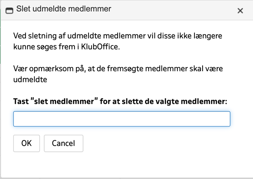
Task: Click the dialog title Slet udmeldte medlemmer
Action: [64, 9]
